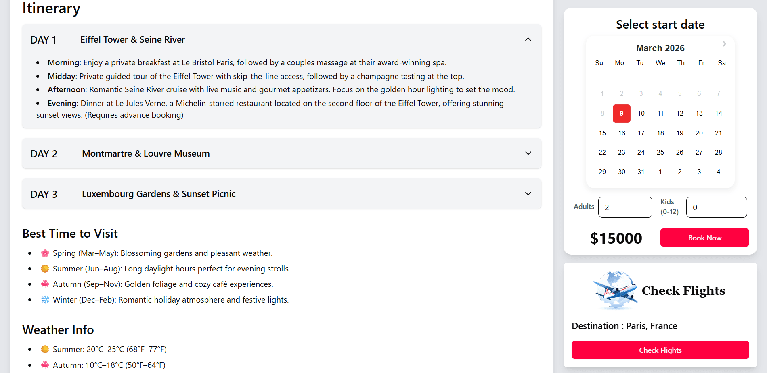Click the Winter snowflake icon
This screenshot has width=767, height=373.
point(45,300)
